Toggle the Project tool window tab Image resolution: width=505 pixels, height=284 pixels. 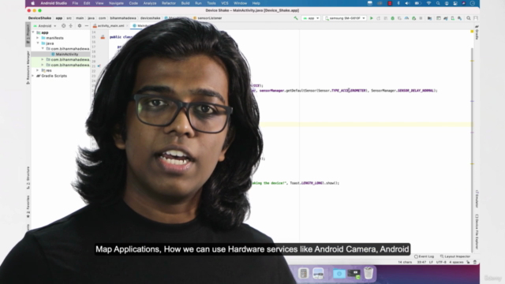coord(28,34)
